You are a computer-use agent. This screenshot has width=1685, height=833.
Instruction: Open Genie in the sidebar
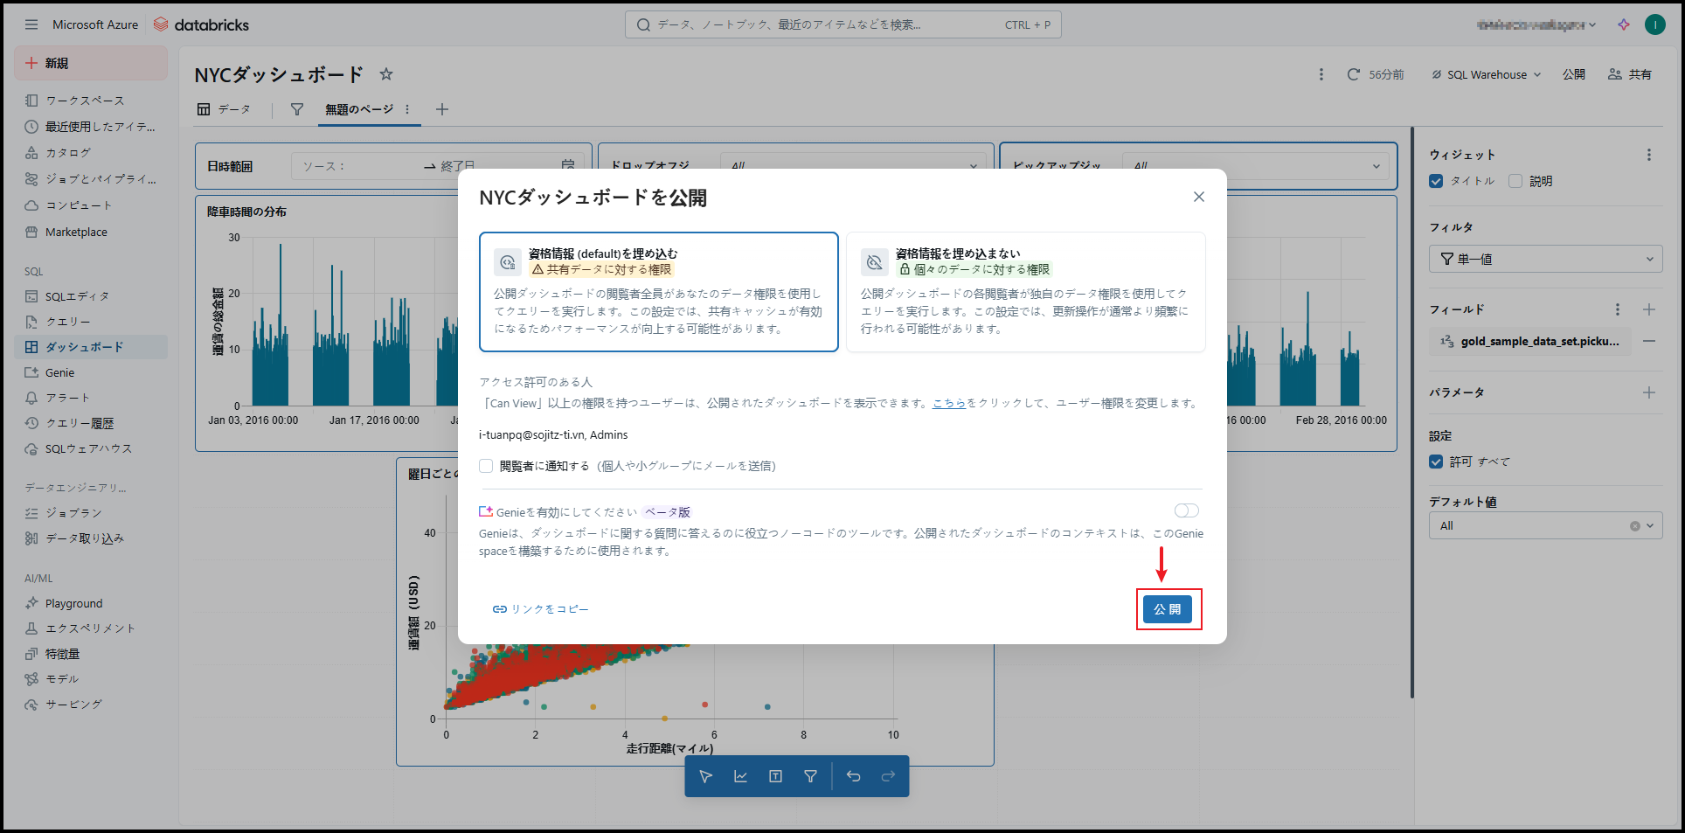tap(91, 372)
